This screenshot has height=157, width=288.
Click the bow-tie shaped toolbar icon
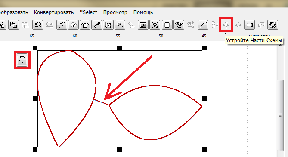[x=249, y=25]
